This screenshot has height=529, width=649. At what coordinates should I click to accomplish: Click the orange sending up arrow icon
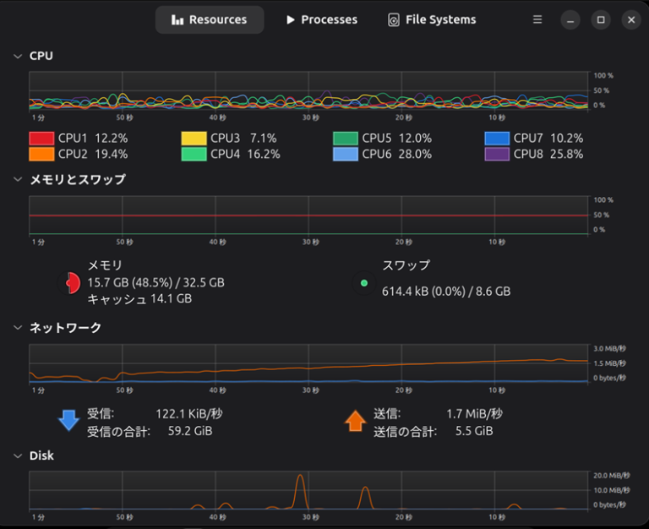(x=356, y=421)
